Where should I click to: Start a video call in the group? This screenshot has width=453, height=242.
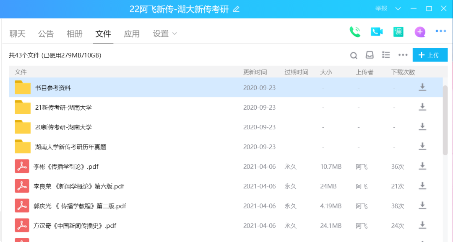[x=377, y=32]
